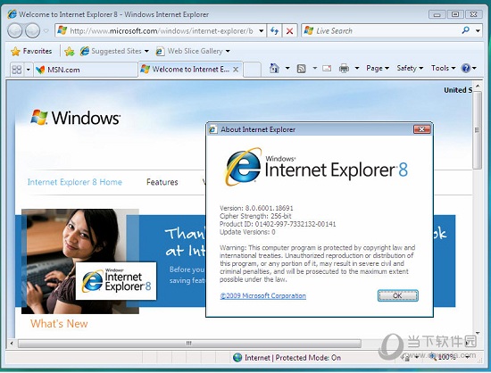Image resolution: width=491 pixels, height=373 pixels.
Task: Click the vertical scrollbar thumb
Action: [x=478, y=130]
